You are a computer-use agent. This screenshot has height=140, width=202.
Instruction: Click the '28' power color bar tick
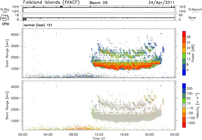pyautogui.click(x=188, y=37)
